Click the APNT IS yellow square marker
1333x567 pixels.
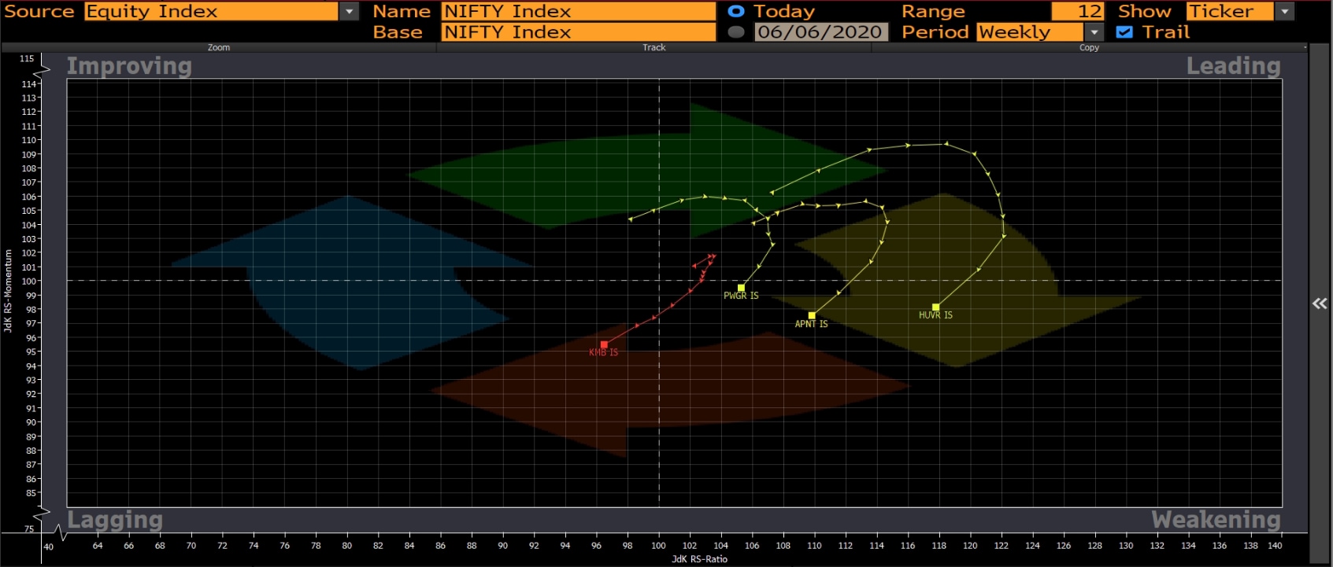(812, 315)
